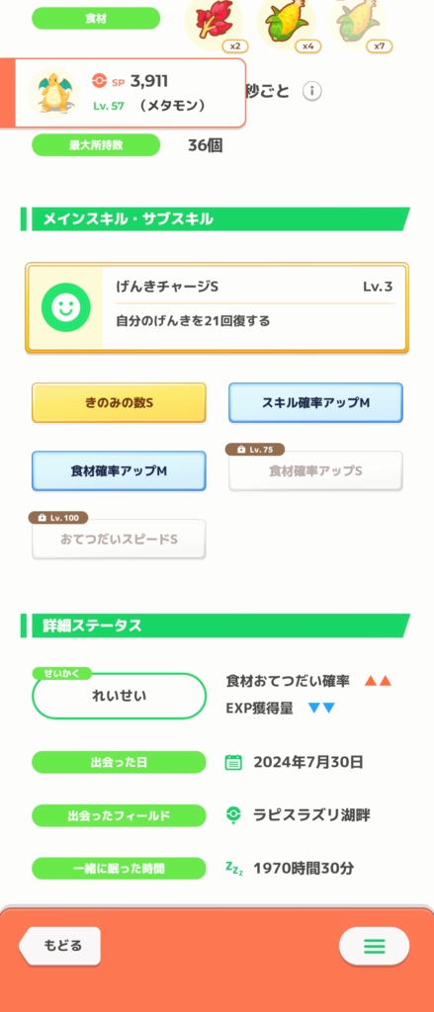Viewport: 434px width, 1012px height.
Task: Tap the calendar icon beside 2024年7月30日
Action: click(233, 762)
